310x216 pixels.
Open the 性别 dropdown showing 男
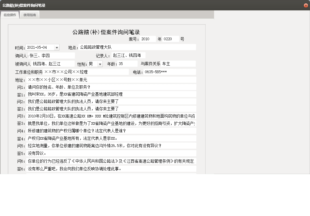(x=100, y=64)
